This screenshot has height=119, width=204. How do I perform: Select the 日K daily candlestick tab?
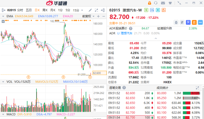pyautogui.click(x=37, y=10)
